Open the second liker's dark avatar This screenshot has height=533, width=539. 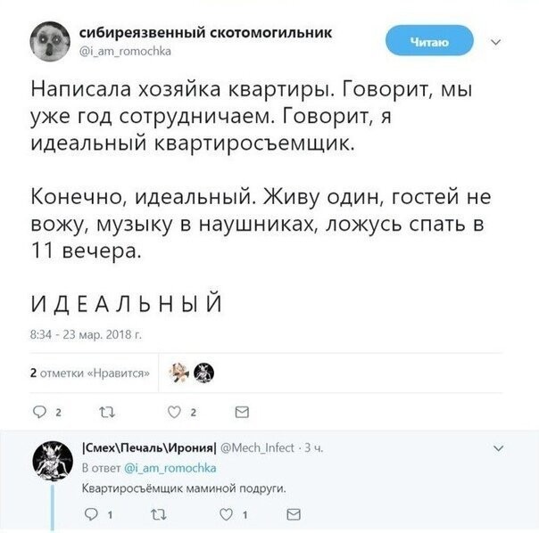tap(203, 373)
